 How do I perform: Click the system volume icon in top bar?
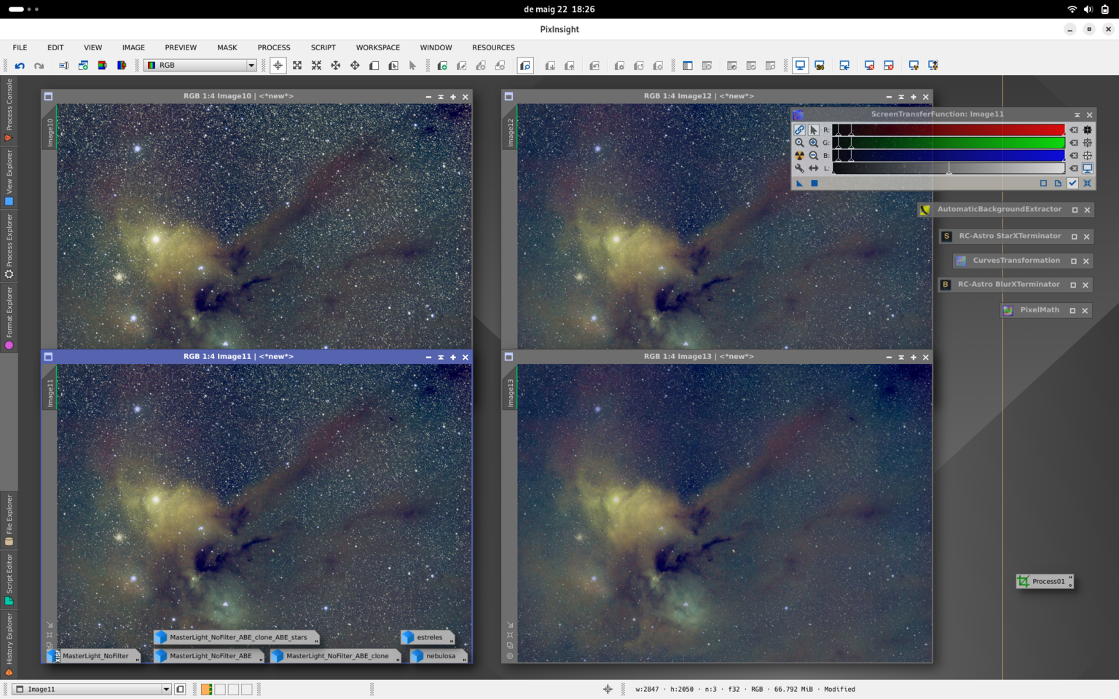1088,9
